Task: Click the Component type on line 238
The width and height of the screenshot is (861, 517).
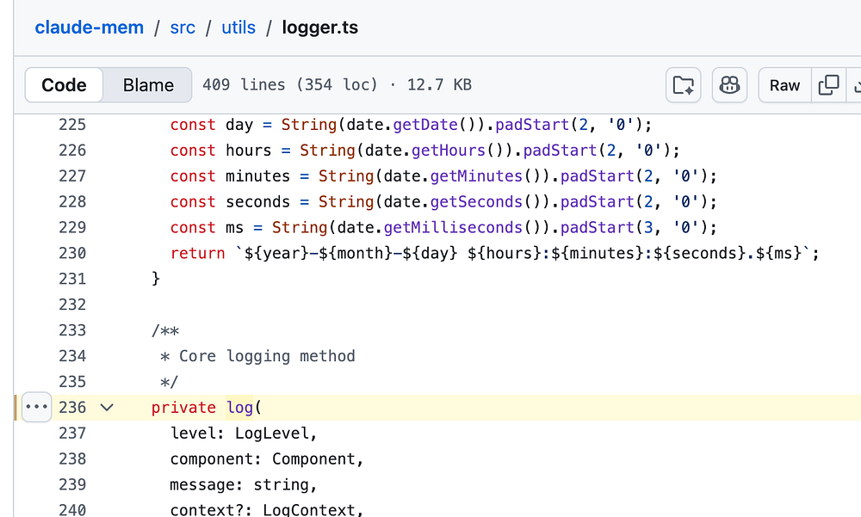Action: 313,459
